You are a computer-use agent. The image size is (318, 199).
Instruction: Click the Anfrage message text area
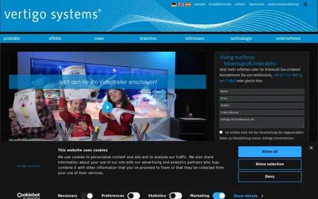click(262, 122)
